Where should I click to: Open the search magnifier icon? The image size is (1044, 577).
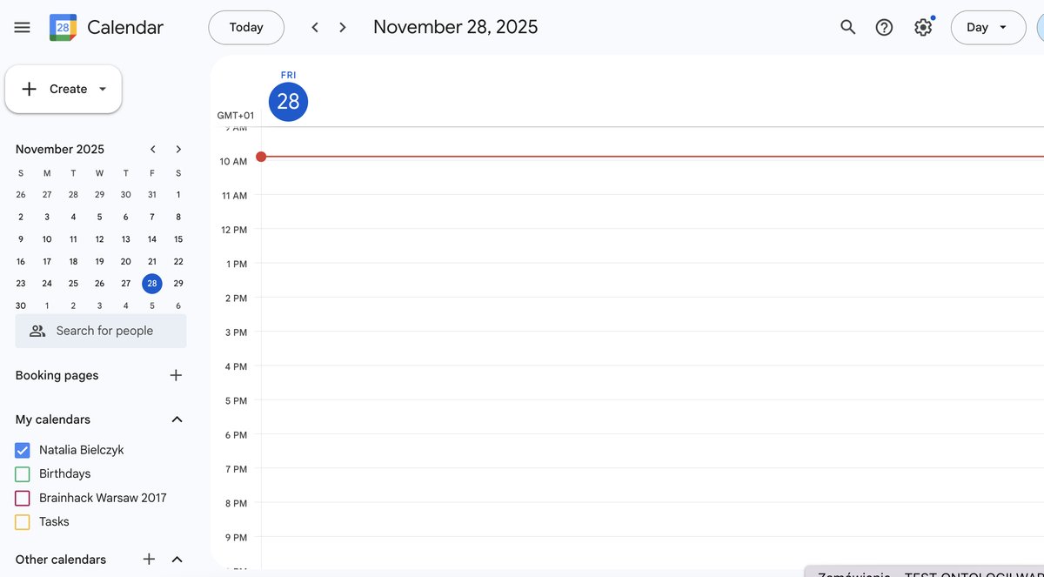pos(848,27)
